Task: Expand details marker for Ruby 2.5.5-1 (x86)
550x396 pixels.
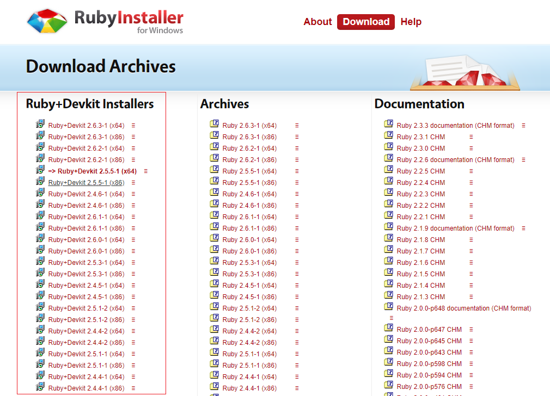Action: point(297,183)
